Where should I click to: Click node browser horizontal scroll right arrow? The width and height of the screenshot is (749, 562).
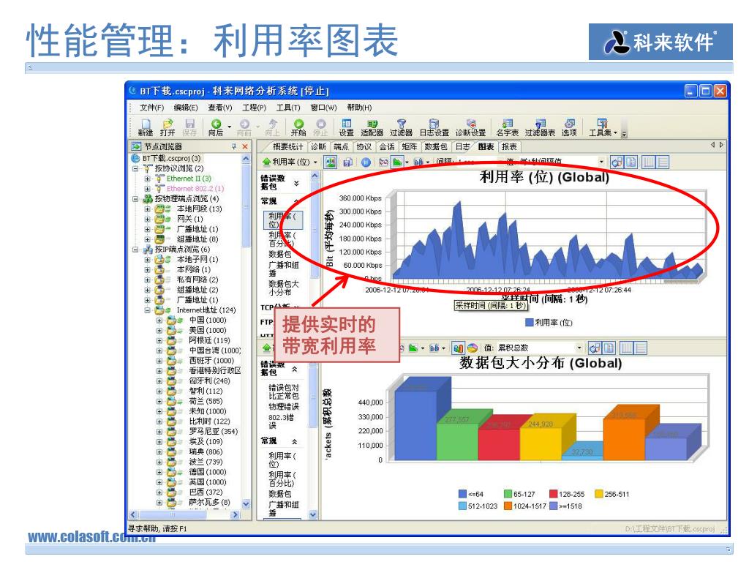[235, 514]
